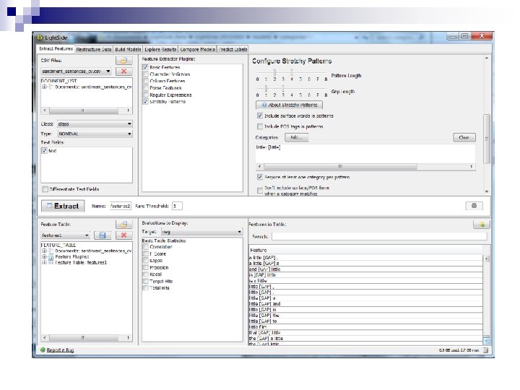Click LightSide app icon in title bar

(40, 38)
